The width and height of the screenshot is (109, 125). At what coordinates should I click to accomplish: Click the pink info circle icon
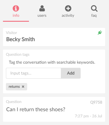[x=16, y=8]
